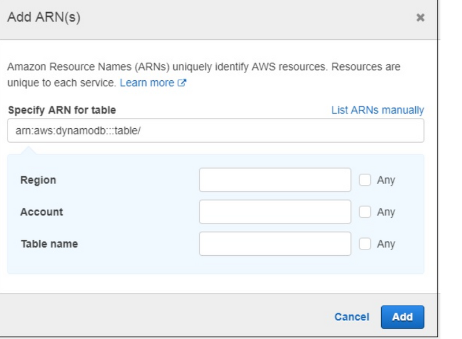The image size is (462, 339).
Task: Close the Add ARN(s) dialog
Action: [420, 18]
